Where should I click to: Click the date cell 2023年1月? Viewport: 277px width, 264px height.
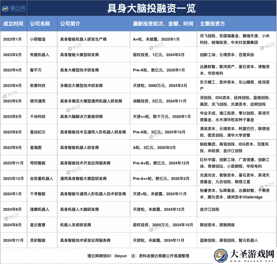pos(12,39)
